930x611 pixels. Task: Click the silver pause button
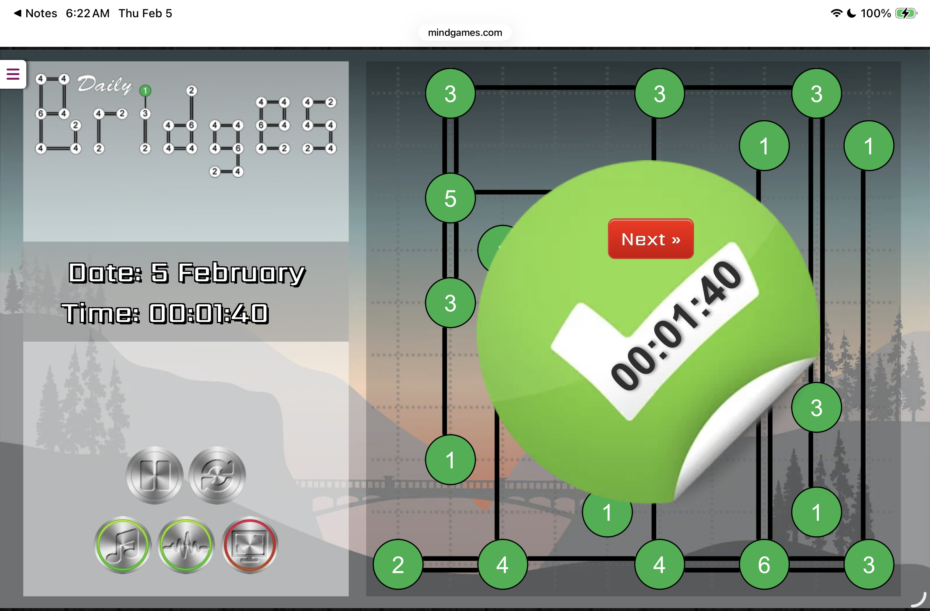click(154, 475)
